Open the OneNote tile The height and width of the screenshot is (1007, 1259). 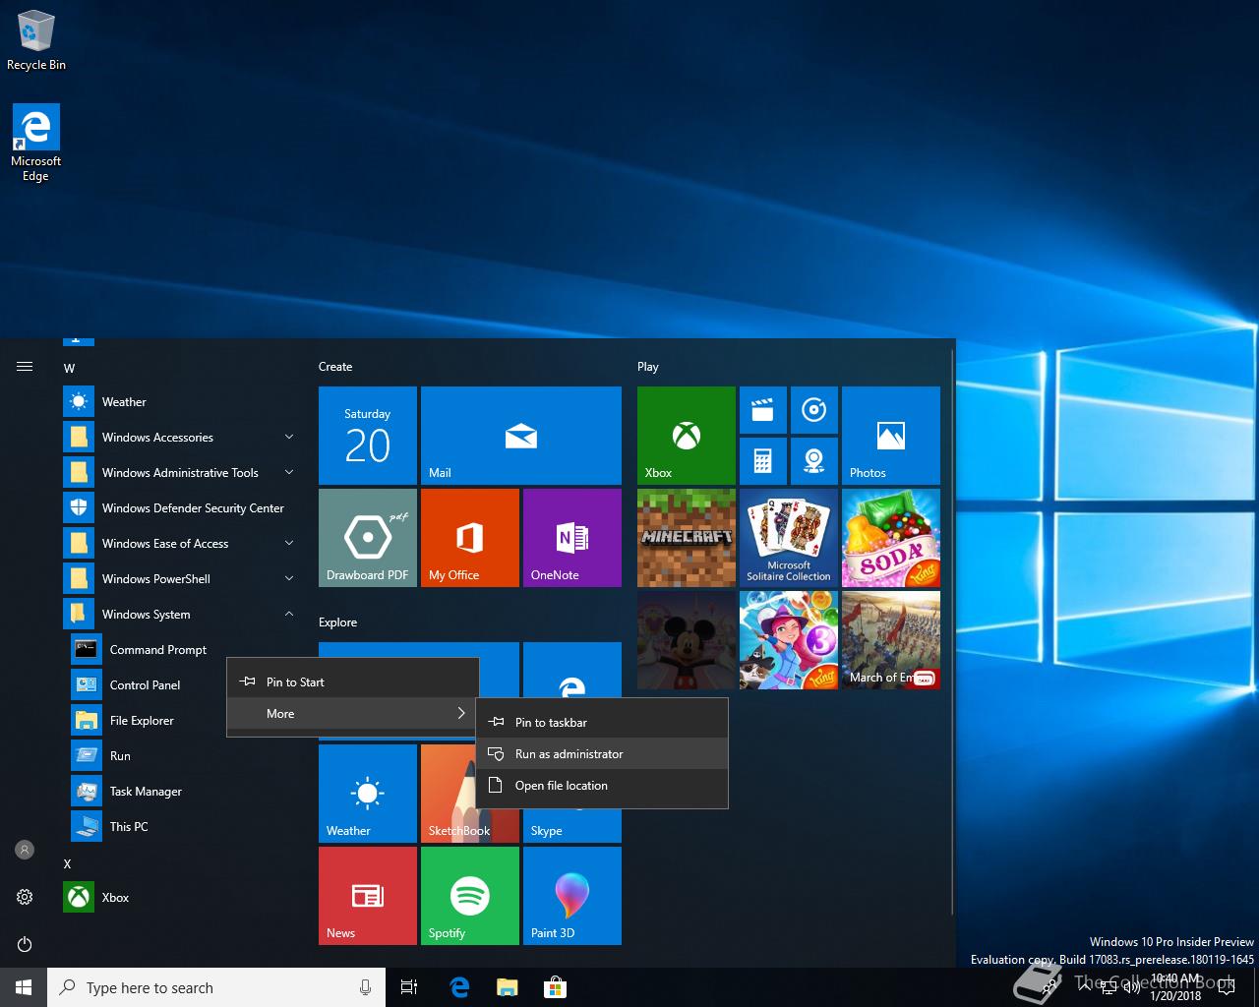point(572,538)
